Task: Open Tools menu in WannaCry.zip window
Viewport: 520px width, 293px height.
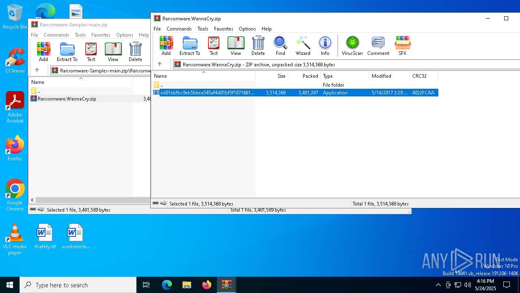Action: pyautogui.click(x=203, y=29)
